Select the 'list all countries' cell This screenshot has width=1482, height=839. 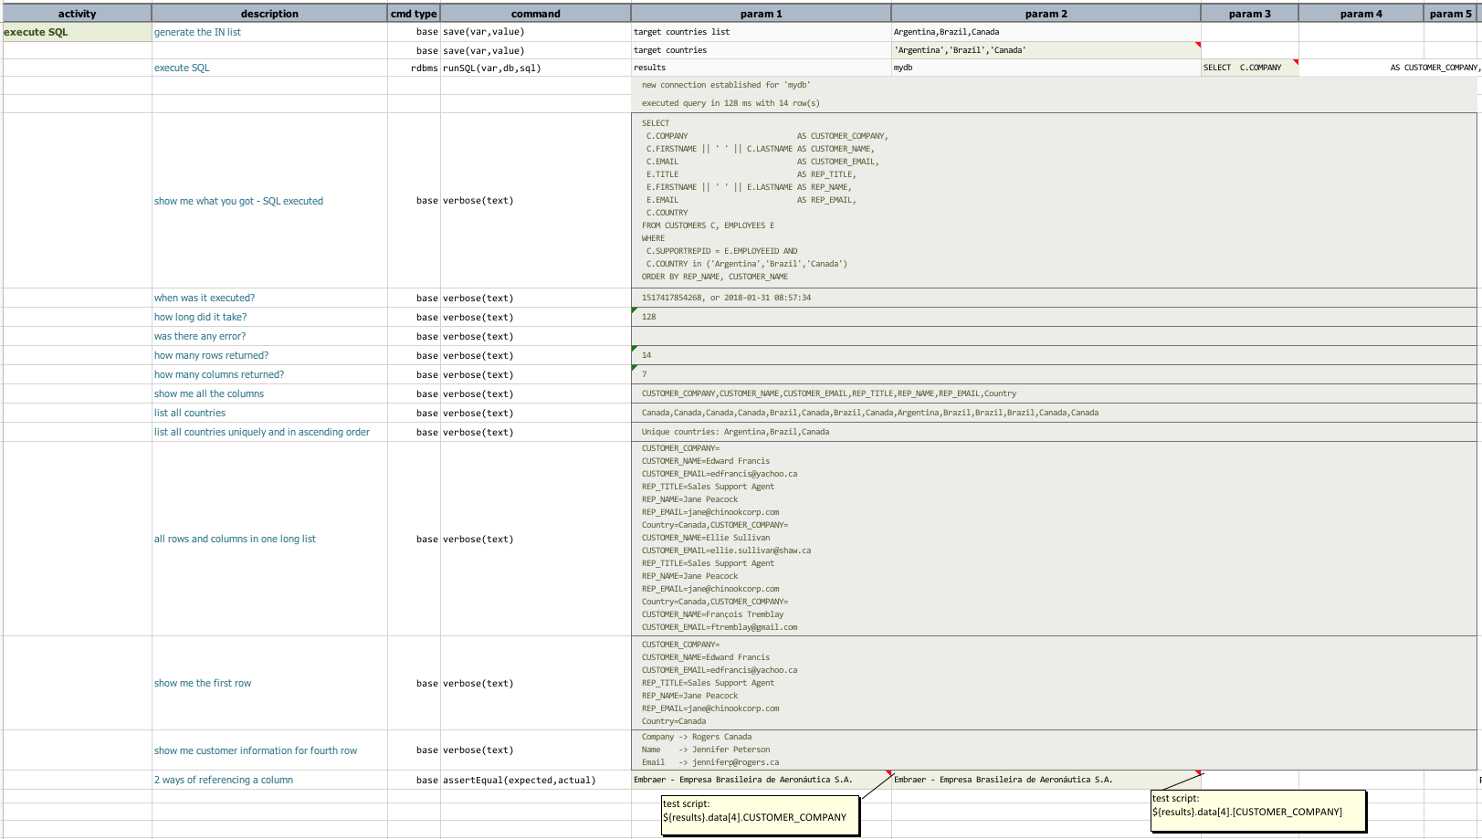point(269,413)
